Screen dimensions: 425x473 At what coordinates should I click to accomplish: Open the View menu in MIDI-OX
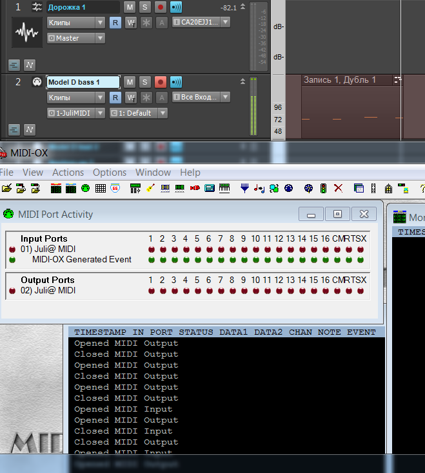pos(33,173)
